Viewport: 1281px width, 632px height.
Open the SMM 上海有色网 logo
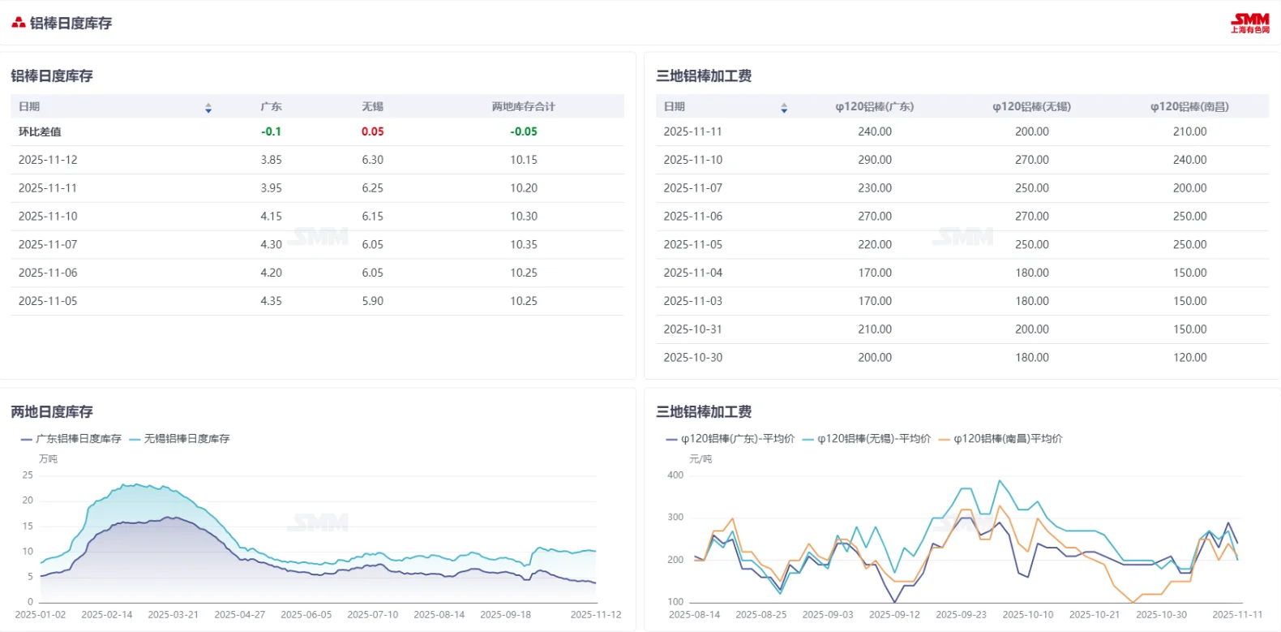pyautogui.click(x=1249, y=23)
